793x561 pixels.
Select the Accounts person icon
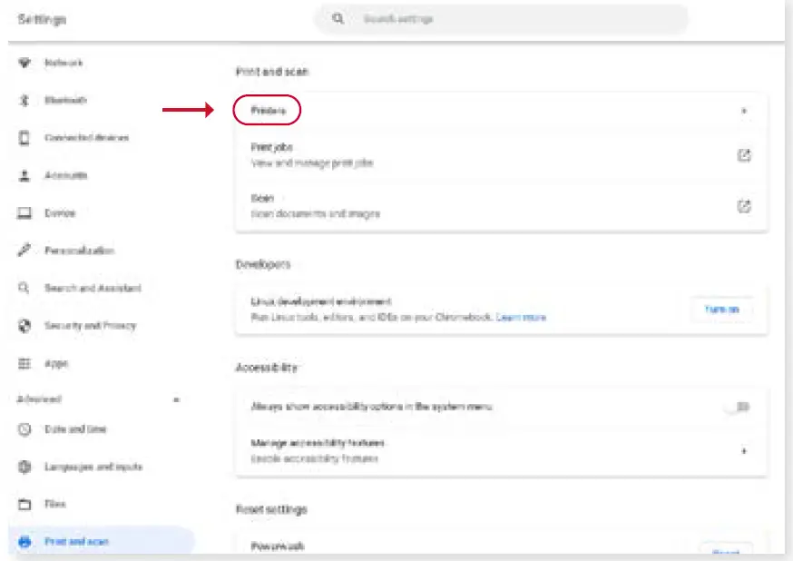point(24,175)
